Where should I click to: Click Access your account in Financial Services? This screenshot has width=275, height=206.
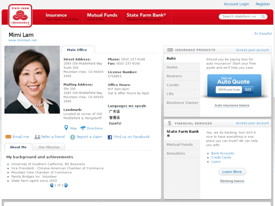tap(252, 123)
